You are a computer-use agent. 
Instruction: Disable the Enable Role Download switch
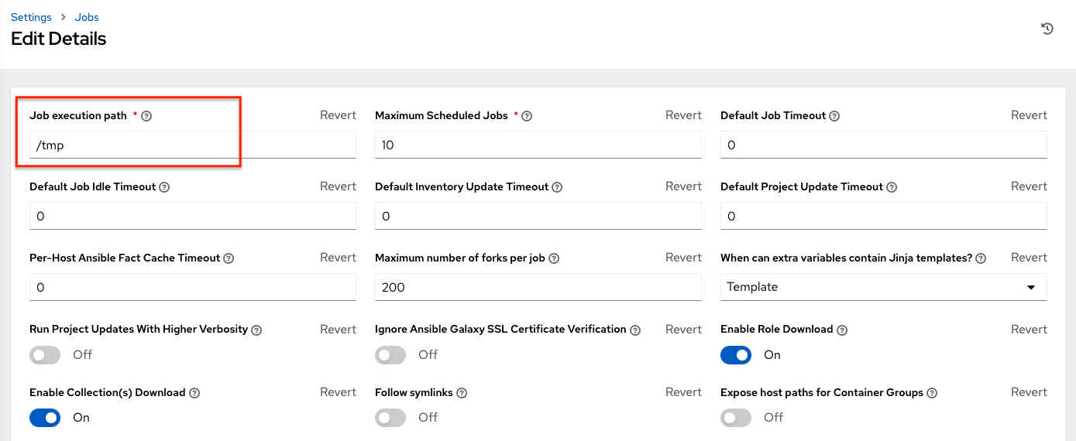(x=735, y=354)
